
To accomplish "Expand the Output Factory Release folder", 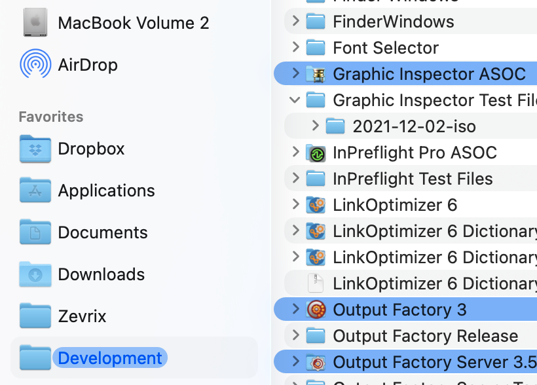I will pos(295,336).
